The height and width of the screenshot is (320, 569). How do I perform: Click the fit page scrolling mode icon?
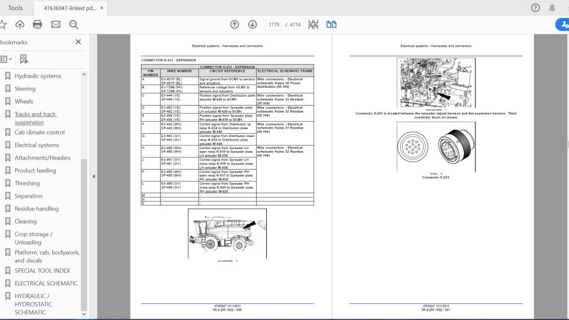pyautogui.click(x=313, y=24)
